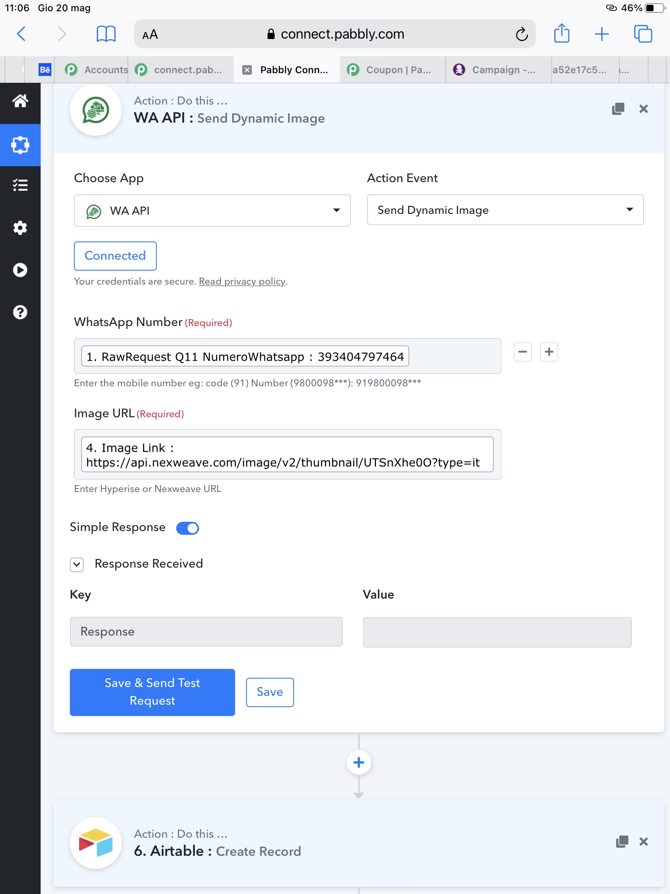Click the RawRequest Q11 NumeroWhatsapp mapped tag

[x=245, y=357]
